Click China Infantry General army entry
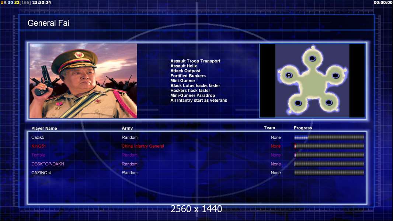This screenshot has height=221, width=393. coord(143,146)
